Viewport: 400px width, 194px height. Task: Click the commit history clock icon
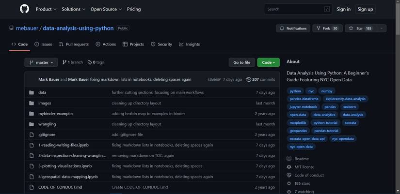249,79
